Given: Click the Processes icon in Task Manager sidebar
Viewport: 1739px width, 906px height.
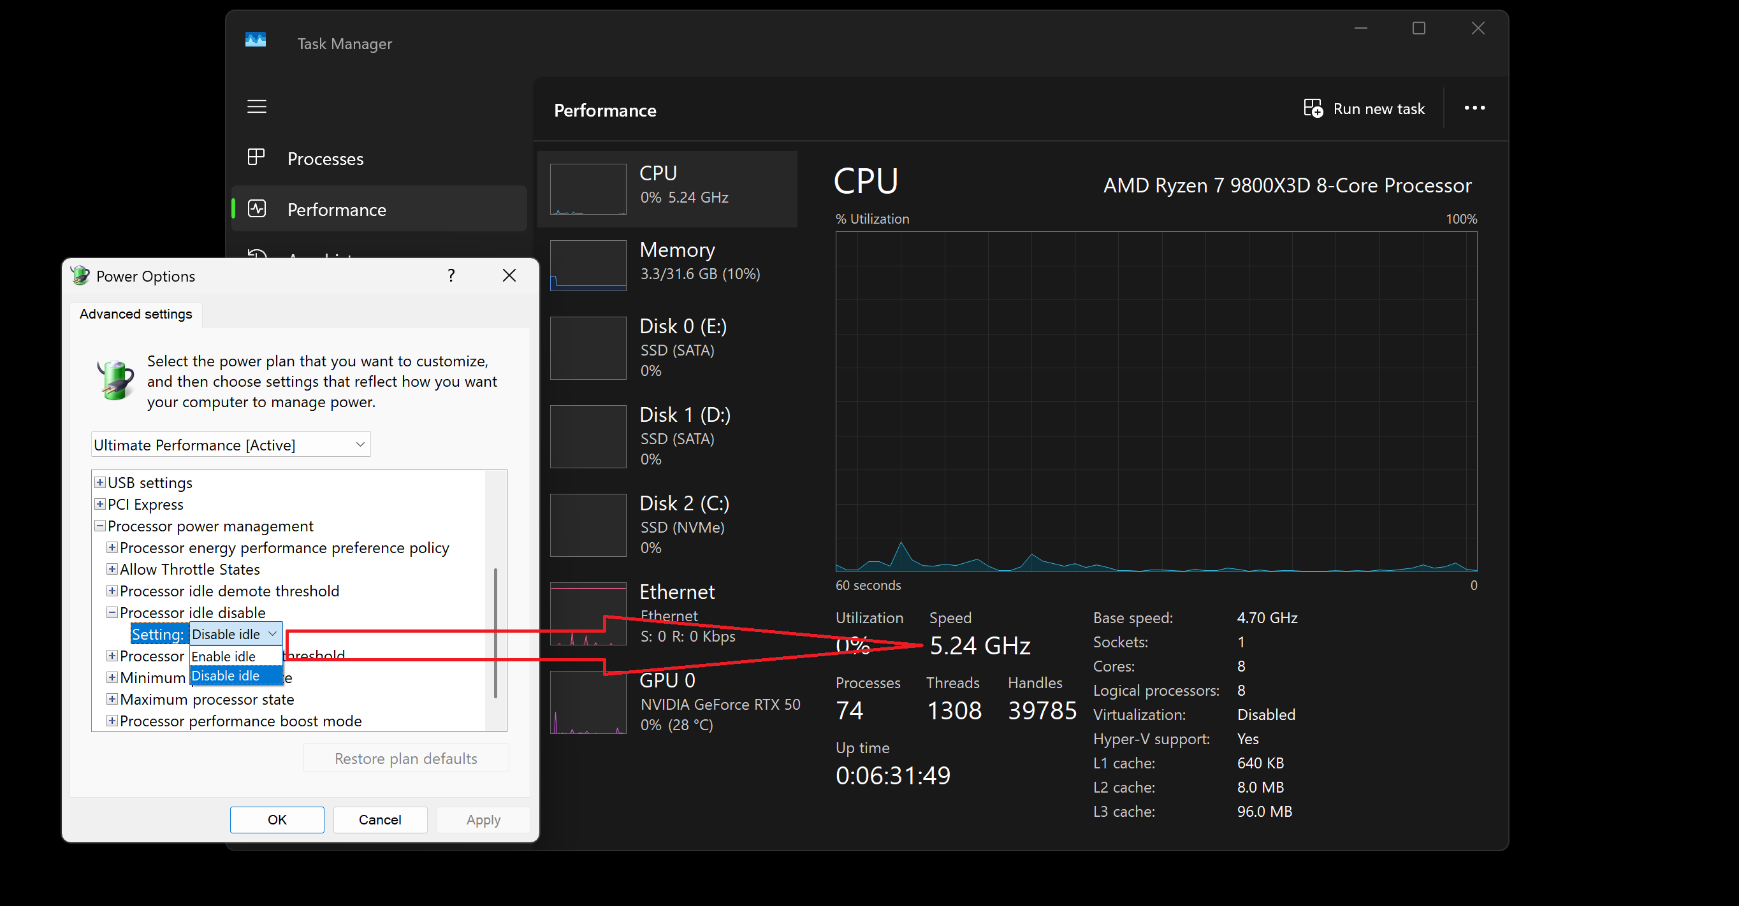Looking at the screenshot, I should [x=256, y=157].
